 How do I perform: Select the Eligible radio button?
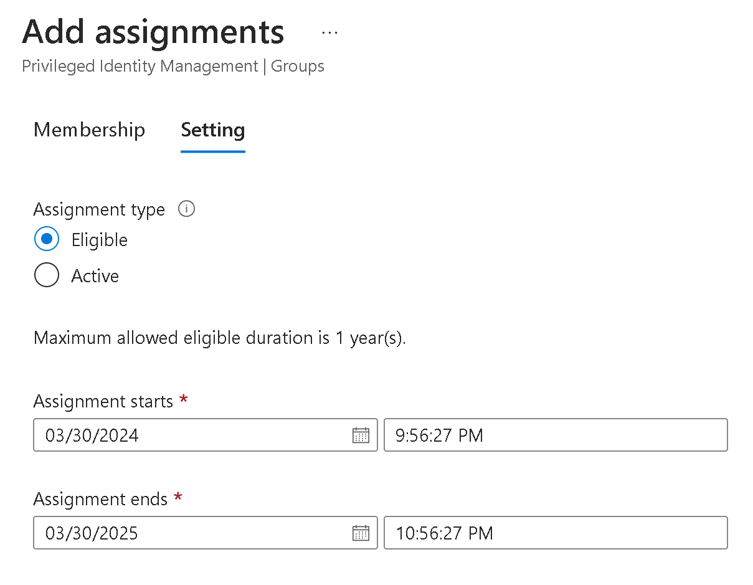point(47,240)
